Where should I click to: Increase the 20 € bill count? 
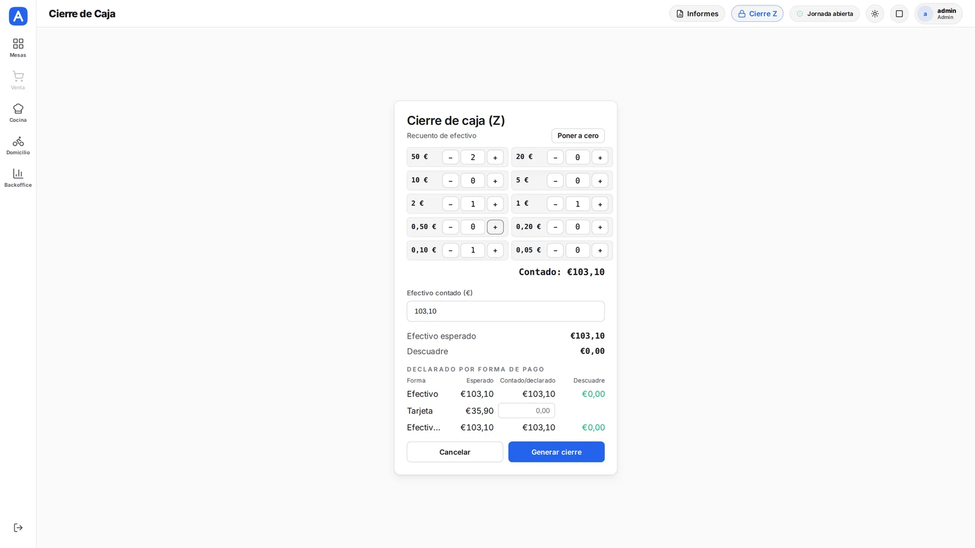click(x=600, y=158)
